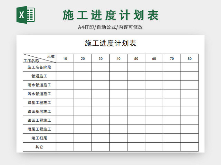
Task: Select the 管涵施工 cell under column 30
Action: click(100, 76)
